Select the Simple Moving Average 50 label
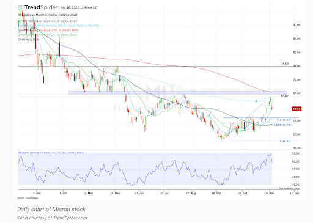Screen dimensions: 313x223 [48, 21]
